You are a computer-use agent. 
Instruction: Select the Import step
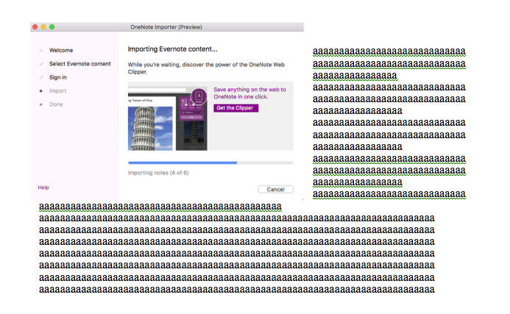tap(57, 90)
